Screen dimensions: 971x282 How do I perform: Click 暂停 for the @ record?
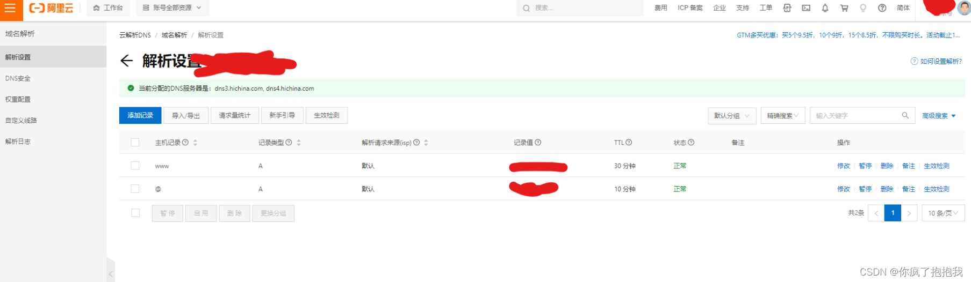click(x=865, y=189)
